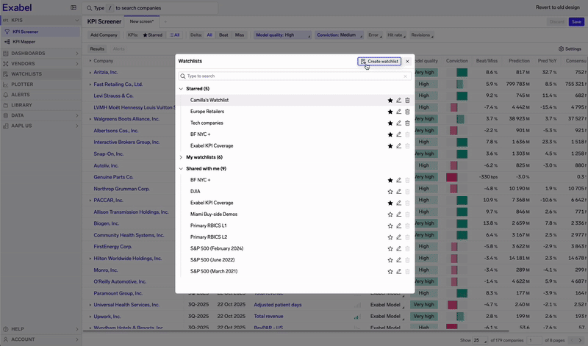The height and width of the screenshot is (346, 588).
Task: Open the screener Settings
Action: tap(570, 49)
